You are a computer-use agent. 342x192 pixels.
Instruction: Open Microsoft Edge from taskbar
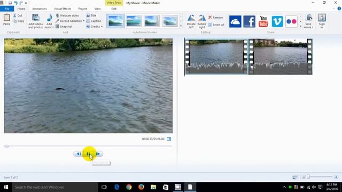pos(116,187)
